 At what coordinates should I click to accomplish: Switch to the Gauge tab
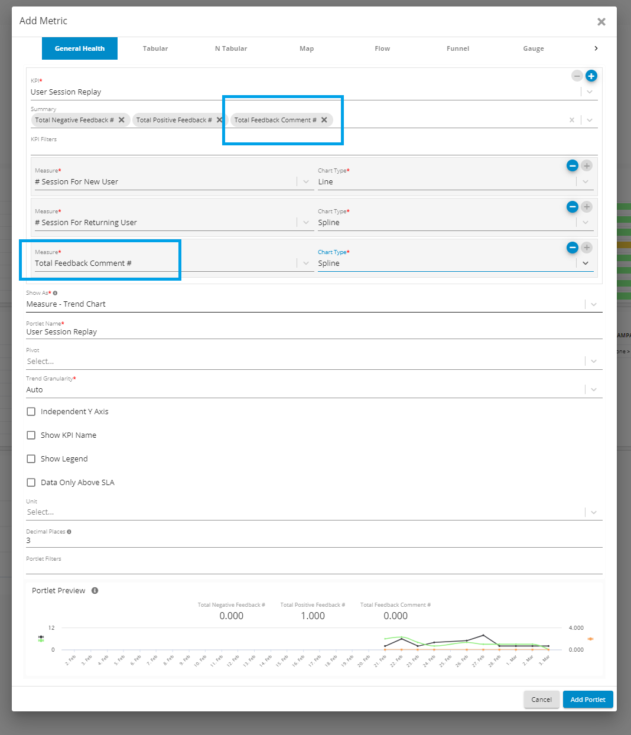533,48
